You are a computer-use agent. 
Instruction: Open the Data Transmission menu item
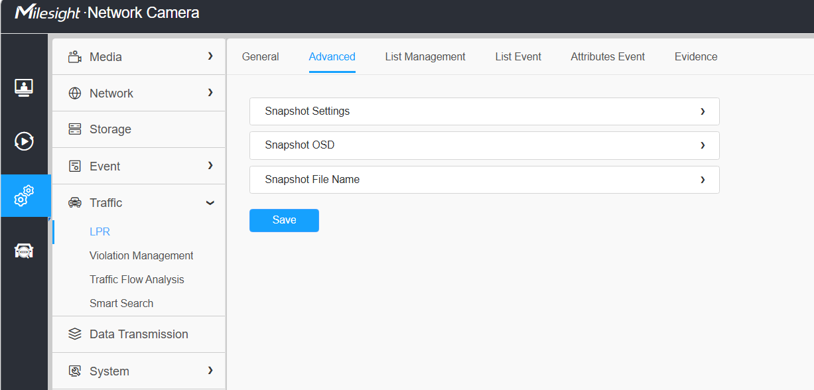click(x=139, y=334)
